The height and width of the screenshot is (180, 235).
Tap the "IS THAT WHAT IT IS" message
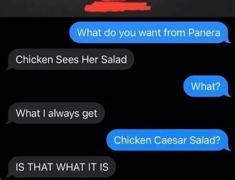pos(61,167)
